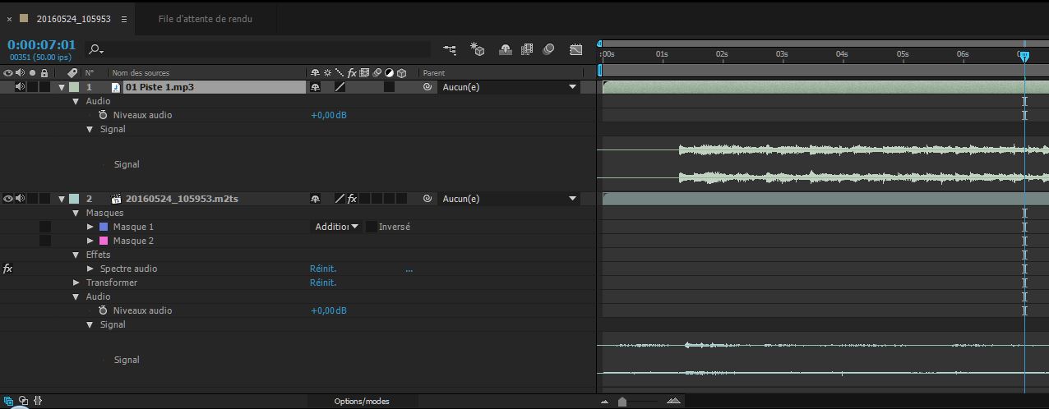The width and height of the screenshot is (1049, 409).
Task: Open the Graph Editor icon
Action: [576, 50]
